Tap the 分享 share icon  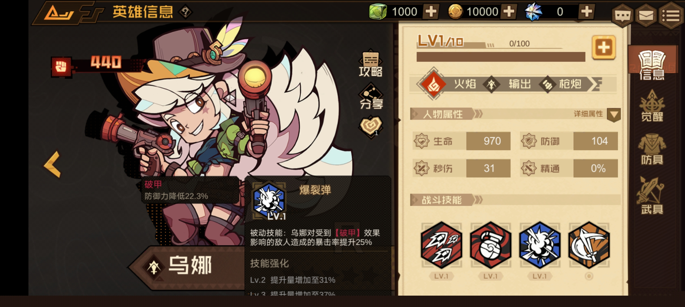[371, 97]
